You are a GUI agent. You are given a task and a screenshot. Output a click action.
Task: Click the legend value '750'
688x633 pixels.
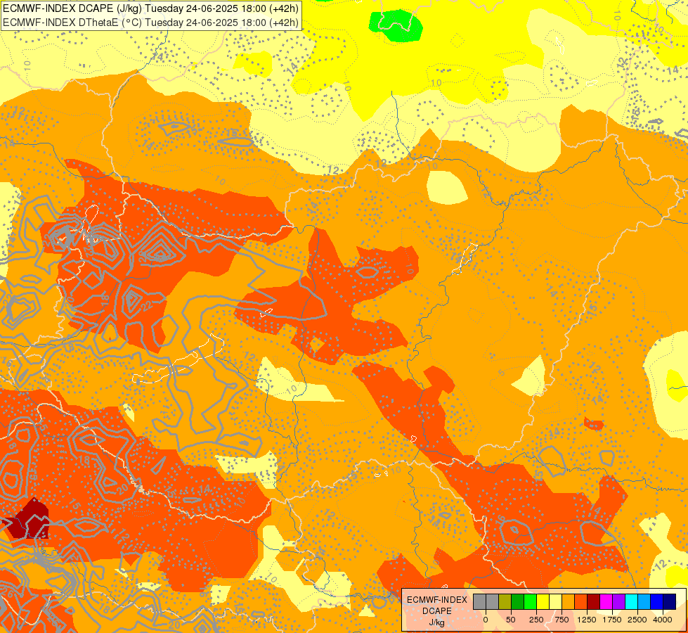[562, 620]
